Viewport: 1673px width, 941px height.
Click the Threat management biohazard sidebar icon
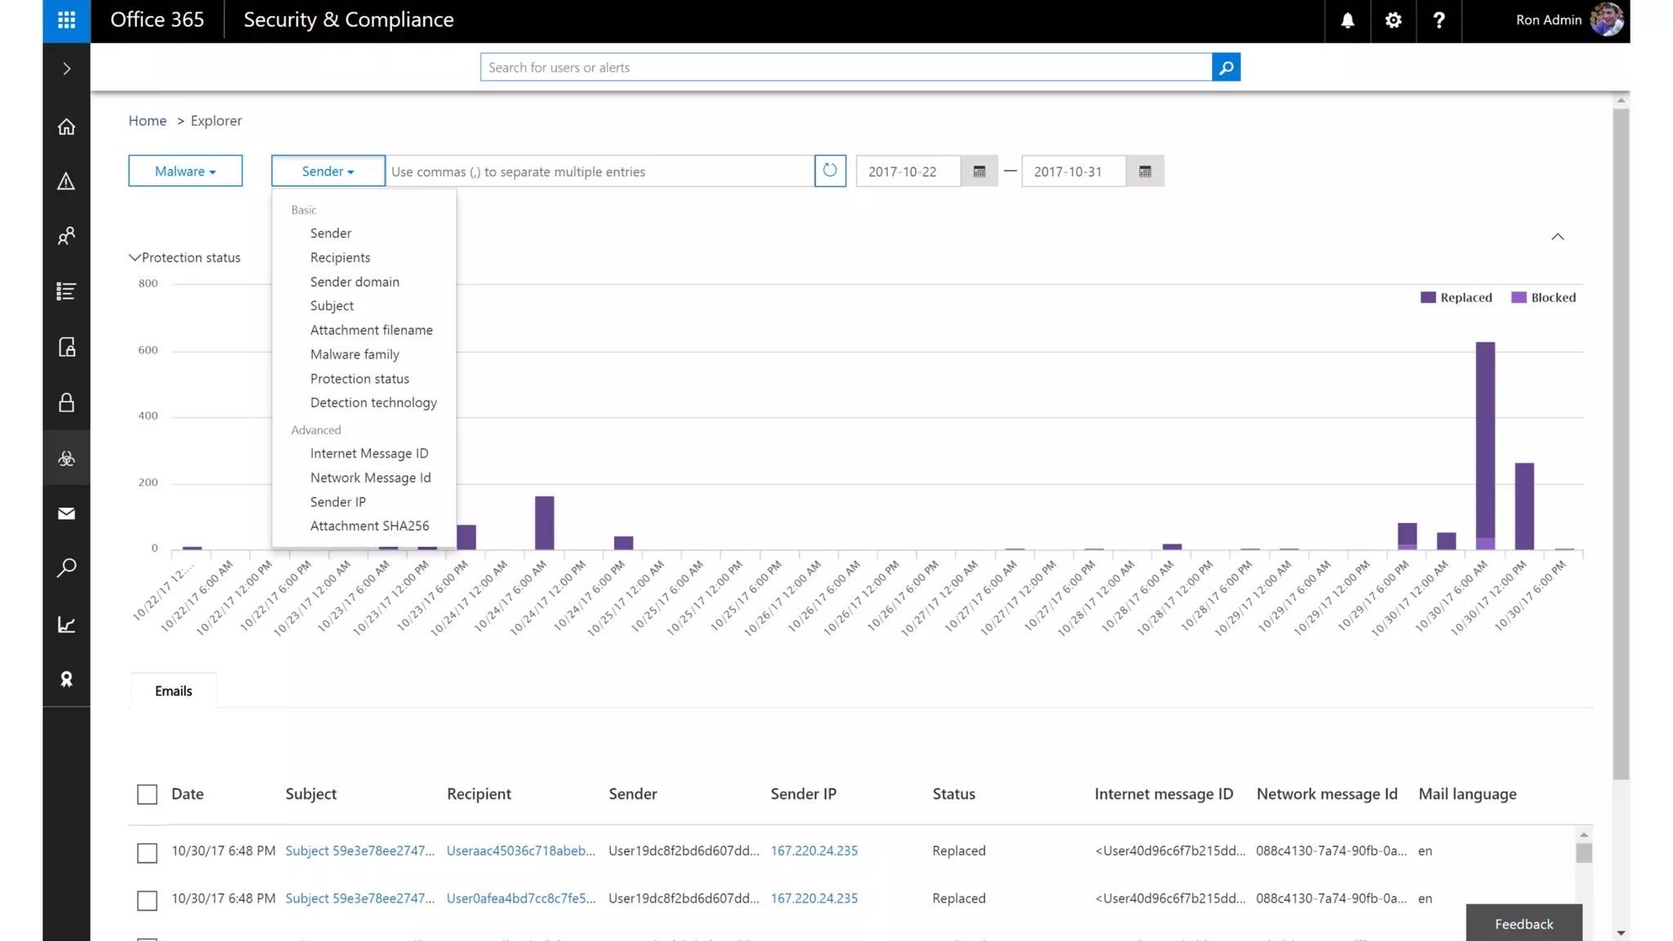tap(66, 458)
